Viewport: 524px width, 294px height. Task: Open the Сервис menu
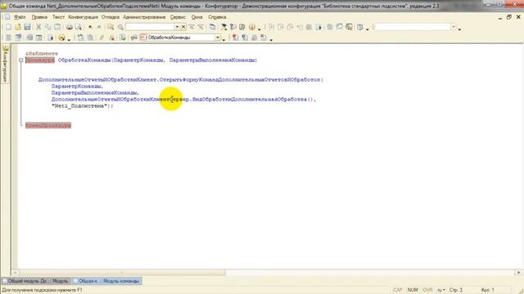[x=178, y=17]
